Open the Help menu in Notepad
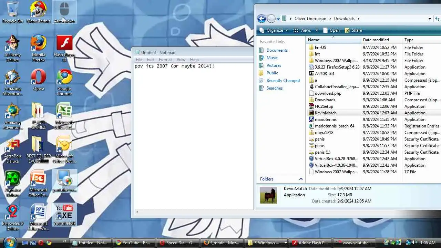Image resolution: width=441 pixels, height=248 pixels. pos(194,60)
